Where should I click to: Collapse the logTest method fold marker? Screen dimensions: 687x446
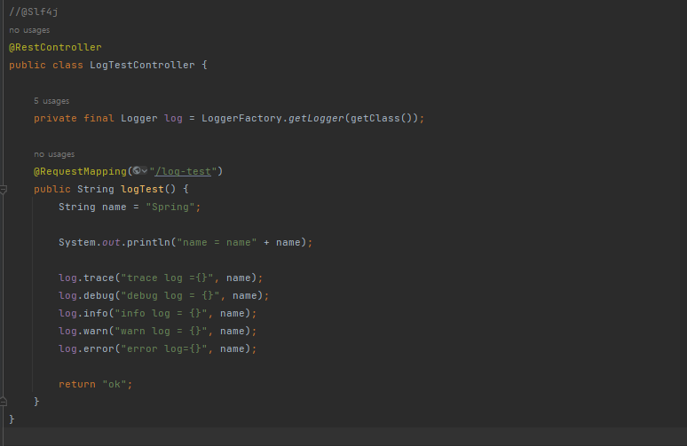point(3,190)
